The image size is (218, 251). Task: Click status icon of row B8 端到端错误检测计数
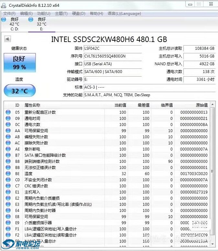(8, 161)
